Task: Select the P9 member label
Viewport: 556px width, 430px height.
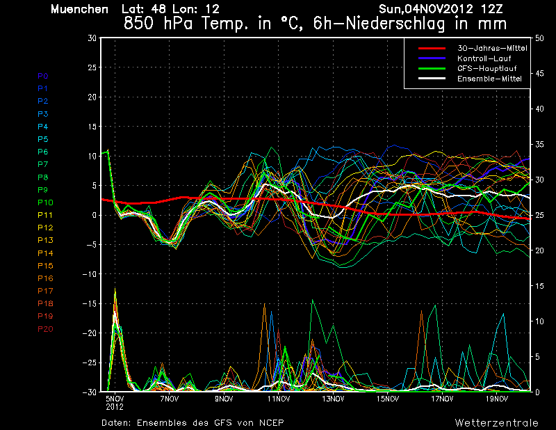Action: click(43, 190)
